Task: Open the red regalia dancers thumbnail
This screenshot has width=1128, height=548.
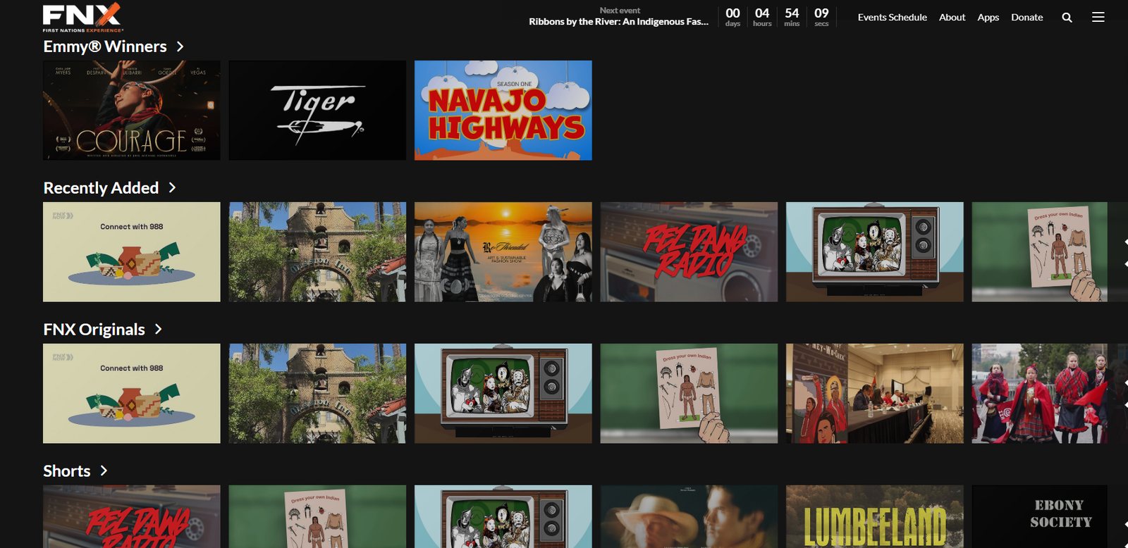Action: click(x=1040, y=394)
